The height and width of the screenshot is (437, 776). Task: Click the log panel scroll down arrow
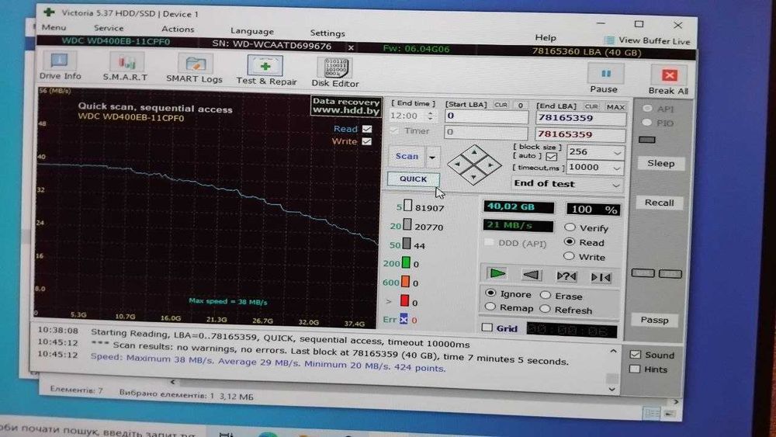[x=612, y=390]
